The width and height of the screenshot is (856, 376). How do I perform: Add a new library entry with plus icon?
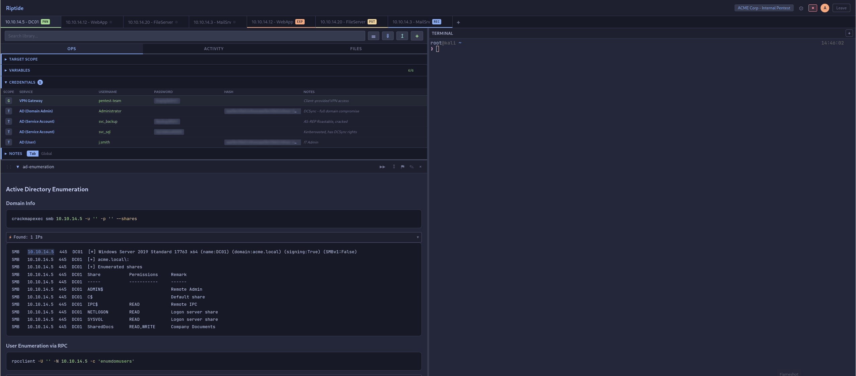click(x=416, y=36)
